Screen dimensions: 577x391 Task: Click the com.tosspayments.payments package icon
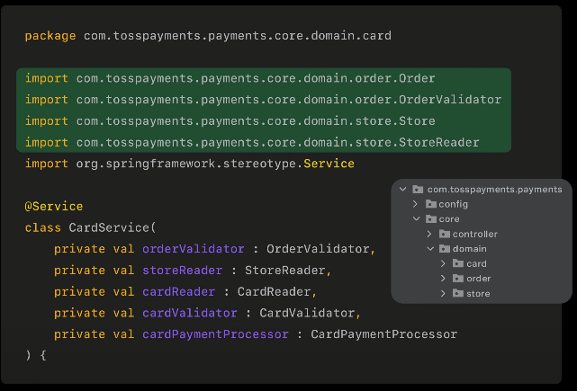418,190
